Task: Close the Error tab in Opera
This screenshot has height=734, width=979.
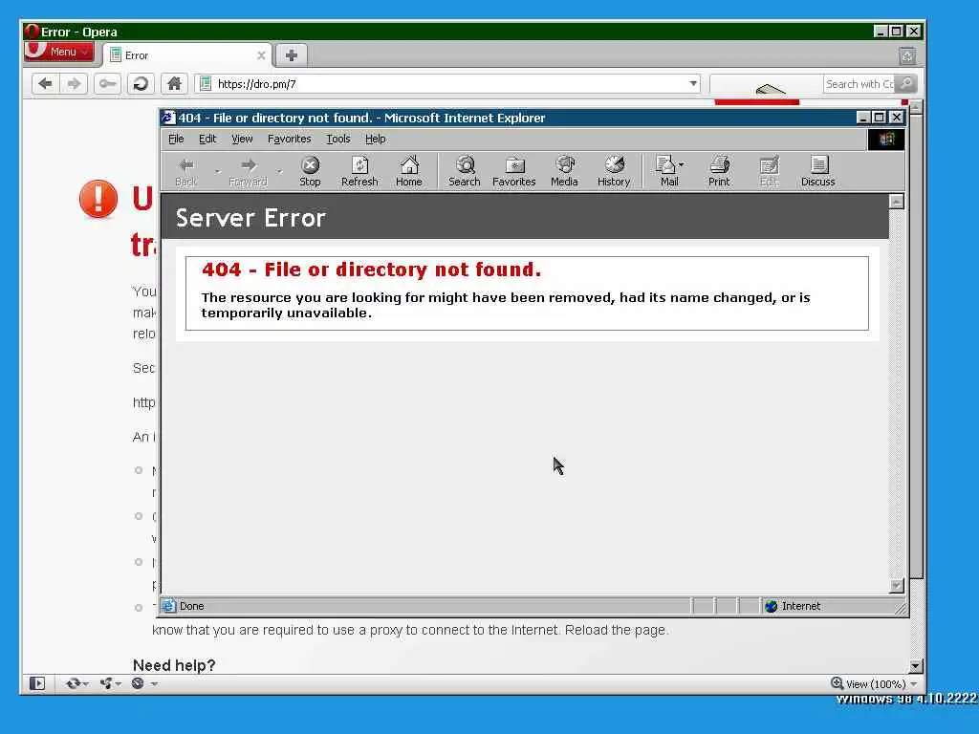Action: (x=261, y=55)
